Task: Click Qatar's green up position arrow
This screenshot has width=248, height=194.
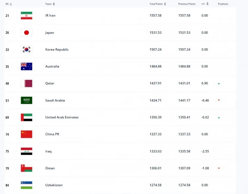Action: [x=219, y=84]
